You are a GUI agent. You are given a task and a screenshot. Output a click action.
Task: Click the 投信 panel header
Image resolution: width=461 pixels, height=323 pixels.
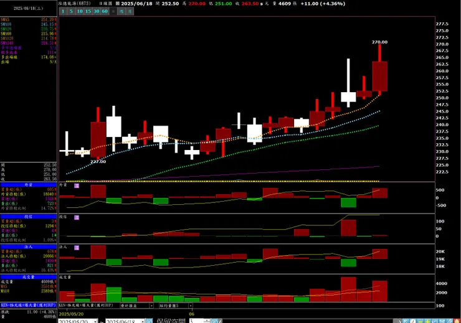tap(29, 217)
